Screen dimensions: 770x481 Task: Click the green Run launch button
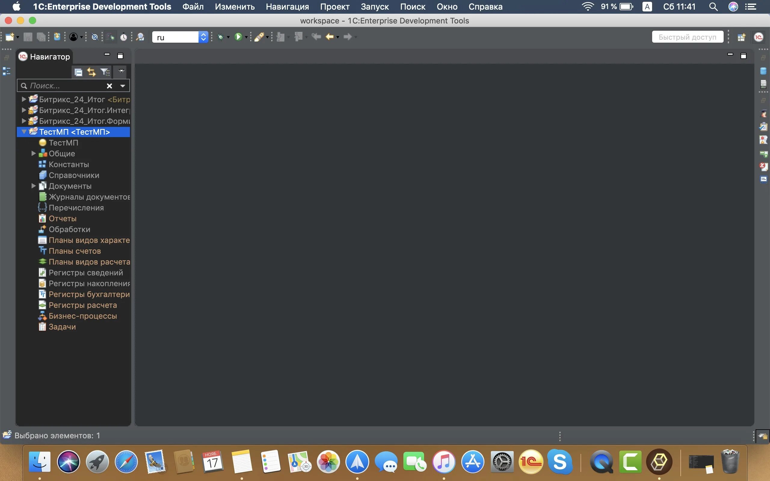tap(238, 37)
